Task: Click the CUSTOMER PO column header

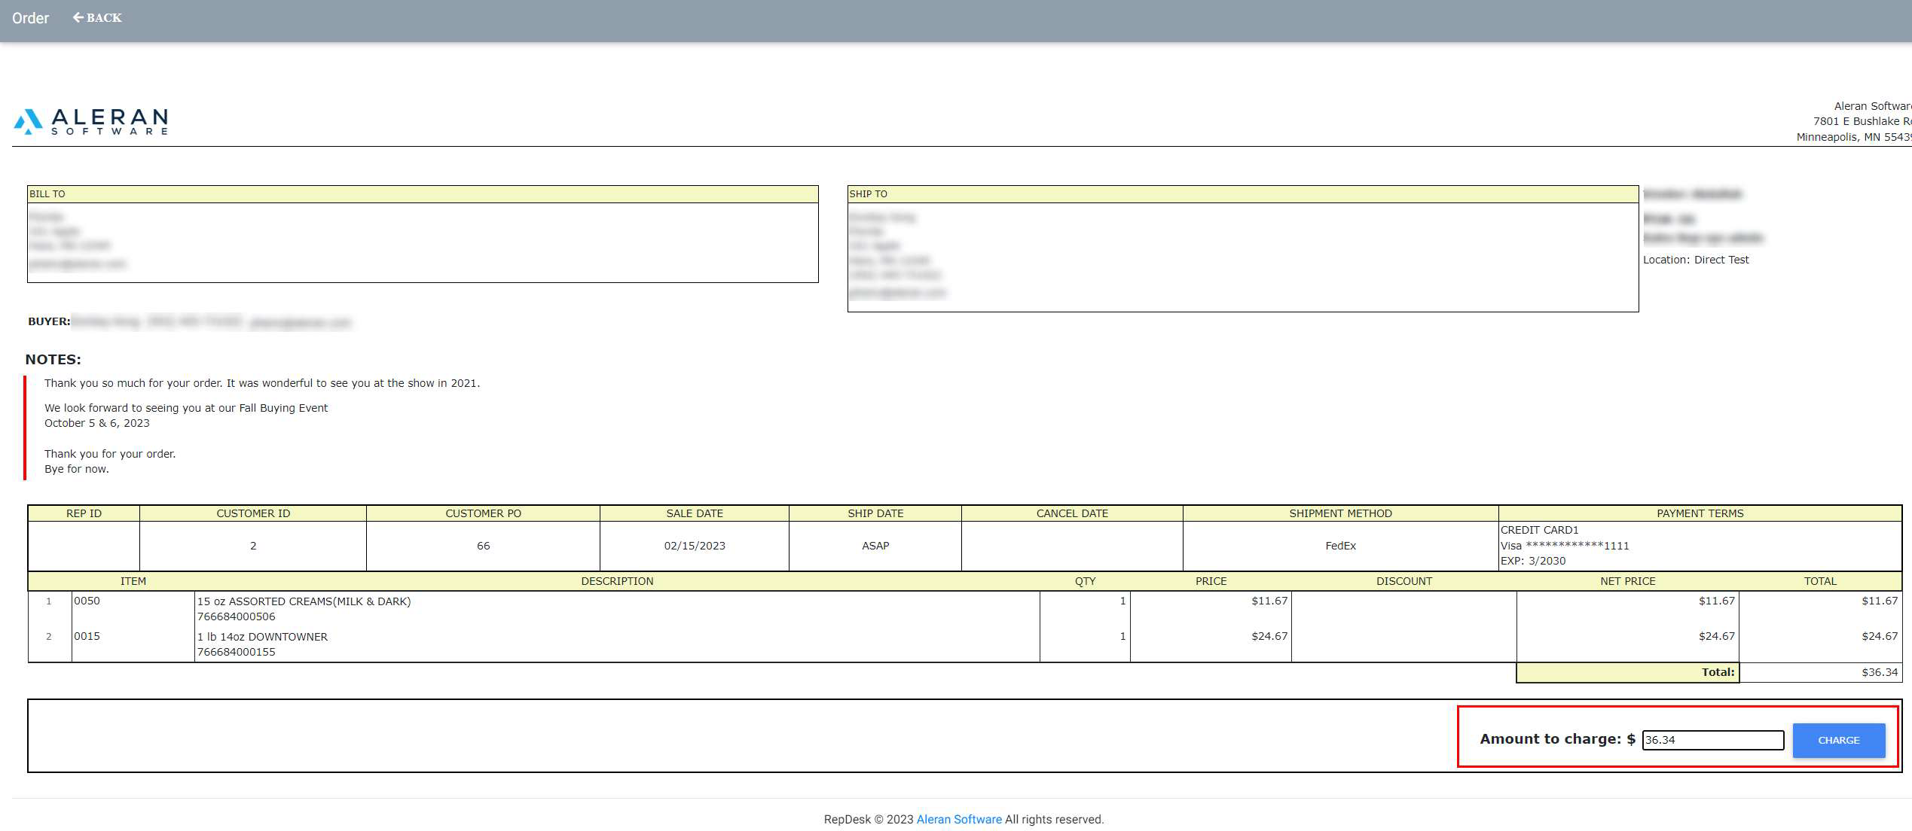Action: click(x=483, y=513)
